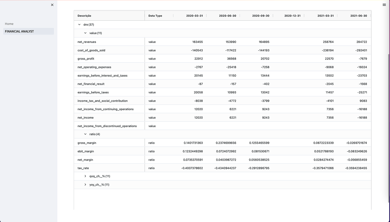Click the Data Type column header
Image resolution: width=390 pixels, height=222 pixels.
pyautogui.click(x=155, y=15)
